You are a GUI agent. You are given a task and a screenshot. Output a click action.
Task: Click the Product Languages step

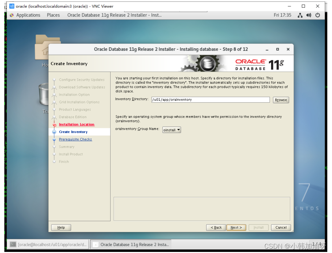(x=75, y=109)
